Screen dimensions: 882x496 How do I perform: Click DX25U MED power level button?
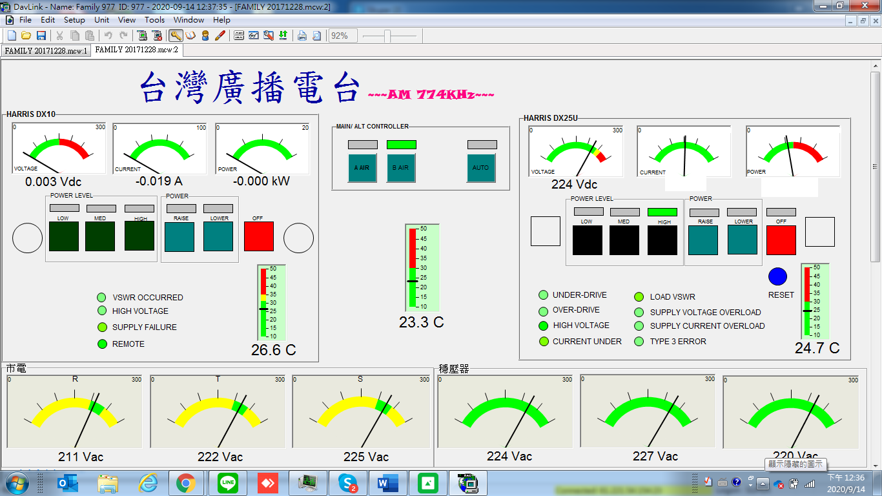(624, 240)
